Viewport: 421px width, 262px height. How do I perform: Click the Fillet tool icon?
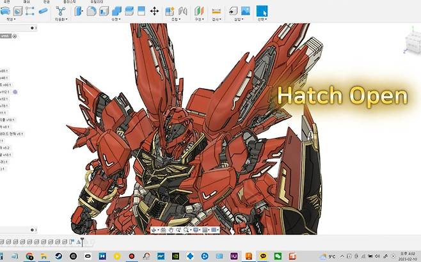91,11
